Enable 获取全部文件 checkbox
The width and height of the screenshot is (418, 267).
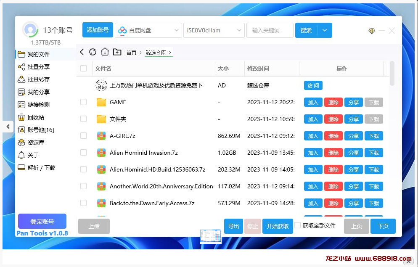point(297,225)
